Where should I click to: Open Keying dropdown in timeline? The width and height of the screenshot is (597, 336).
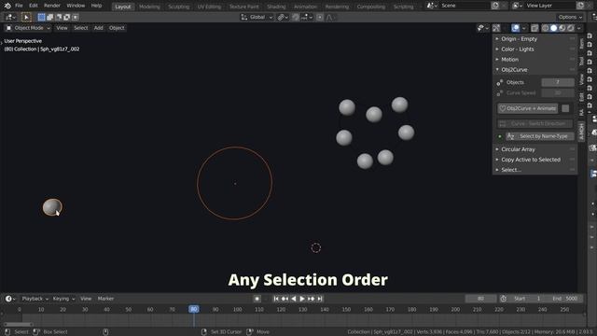63,299
